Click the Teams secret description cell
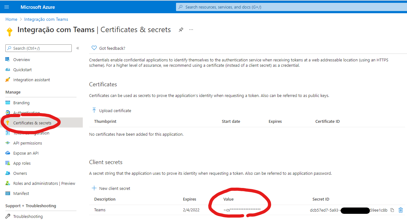 (100, 210)
